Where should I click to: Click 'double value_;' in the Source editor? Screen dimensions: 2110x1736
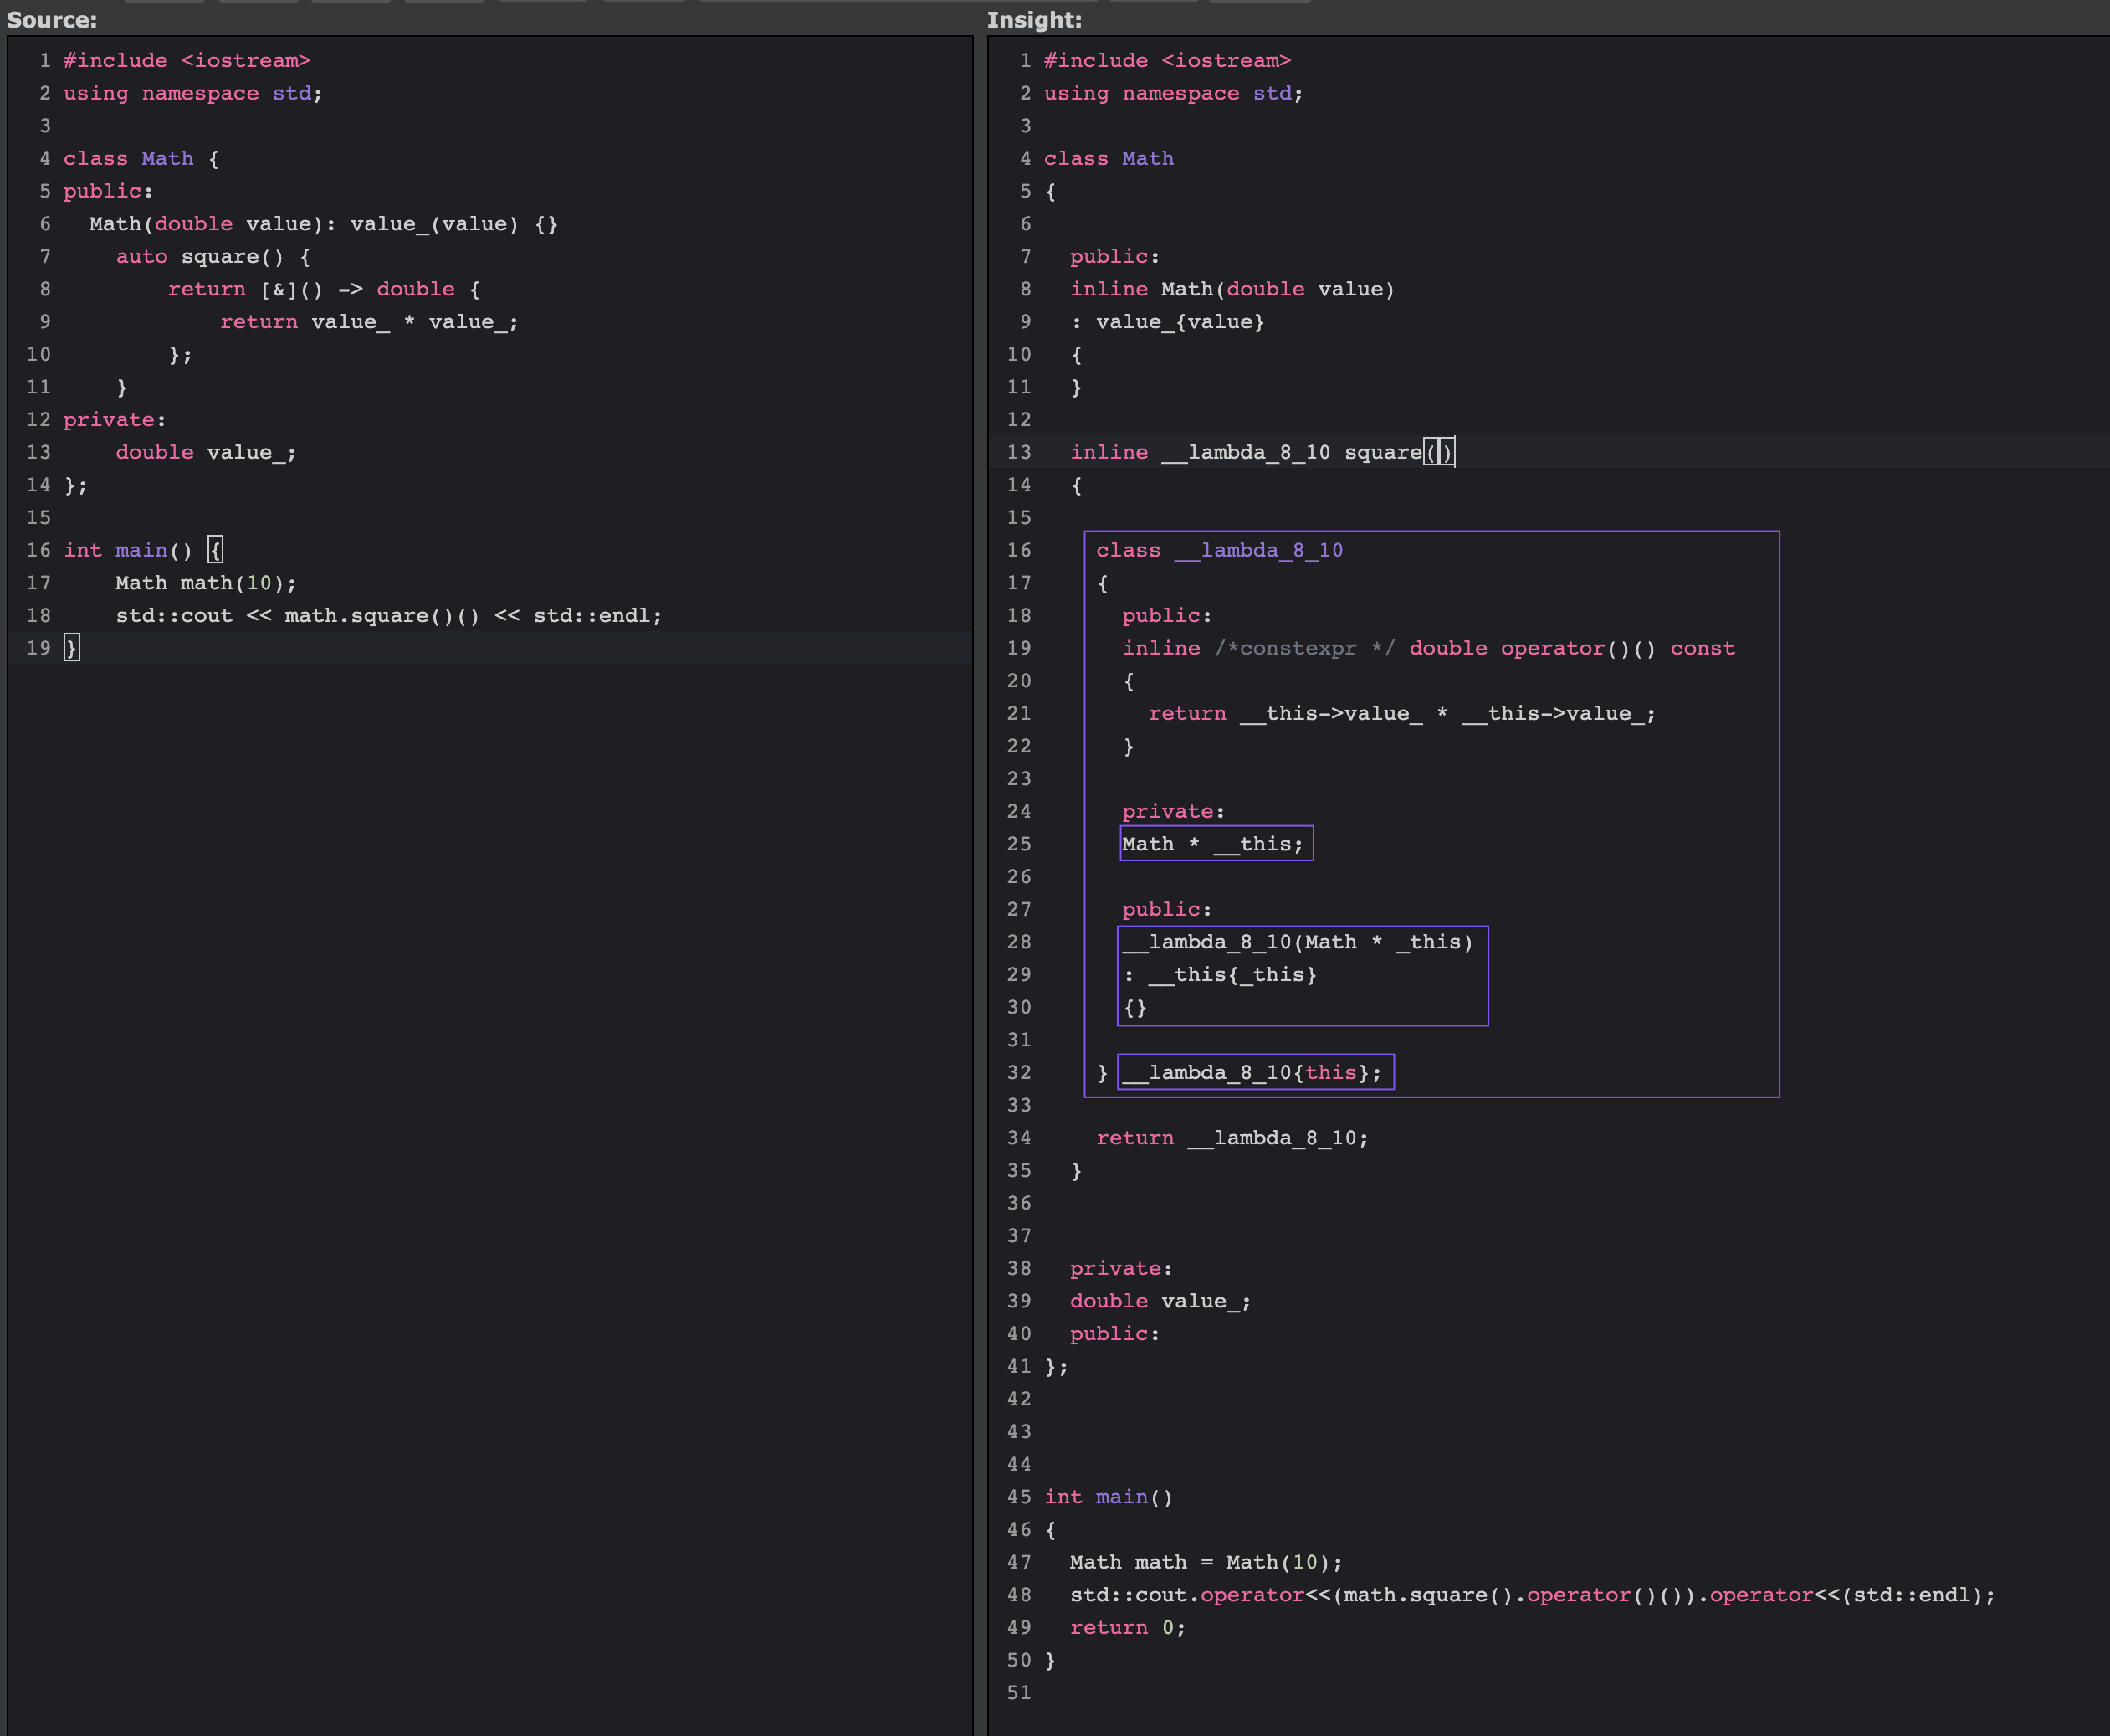click(205, 452)
